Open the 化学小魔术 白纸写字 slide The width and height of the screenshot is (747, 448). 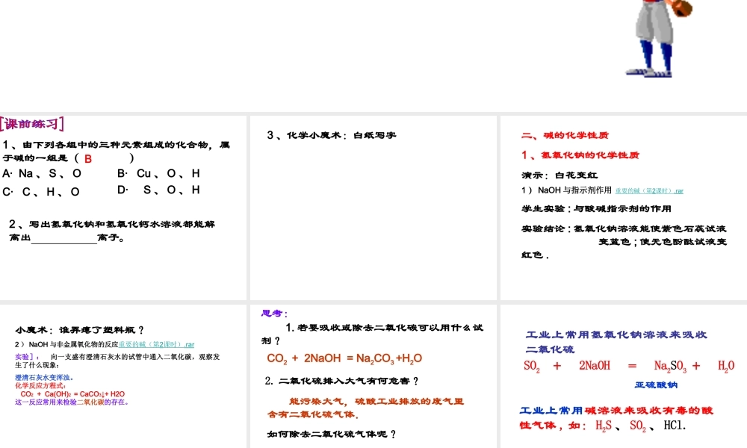point(373,208)
